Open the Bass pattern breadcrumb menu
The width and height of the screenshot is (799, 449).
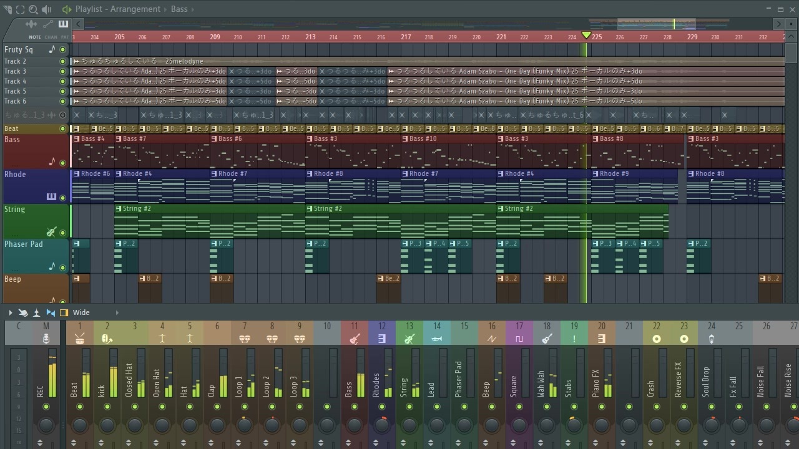(x=179, y=9)
